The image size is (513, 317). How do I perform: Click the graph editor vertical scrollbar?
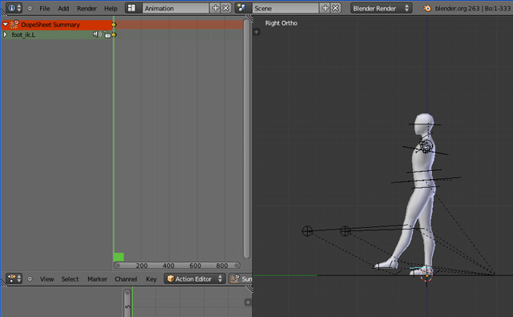pos(127,303)
